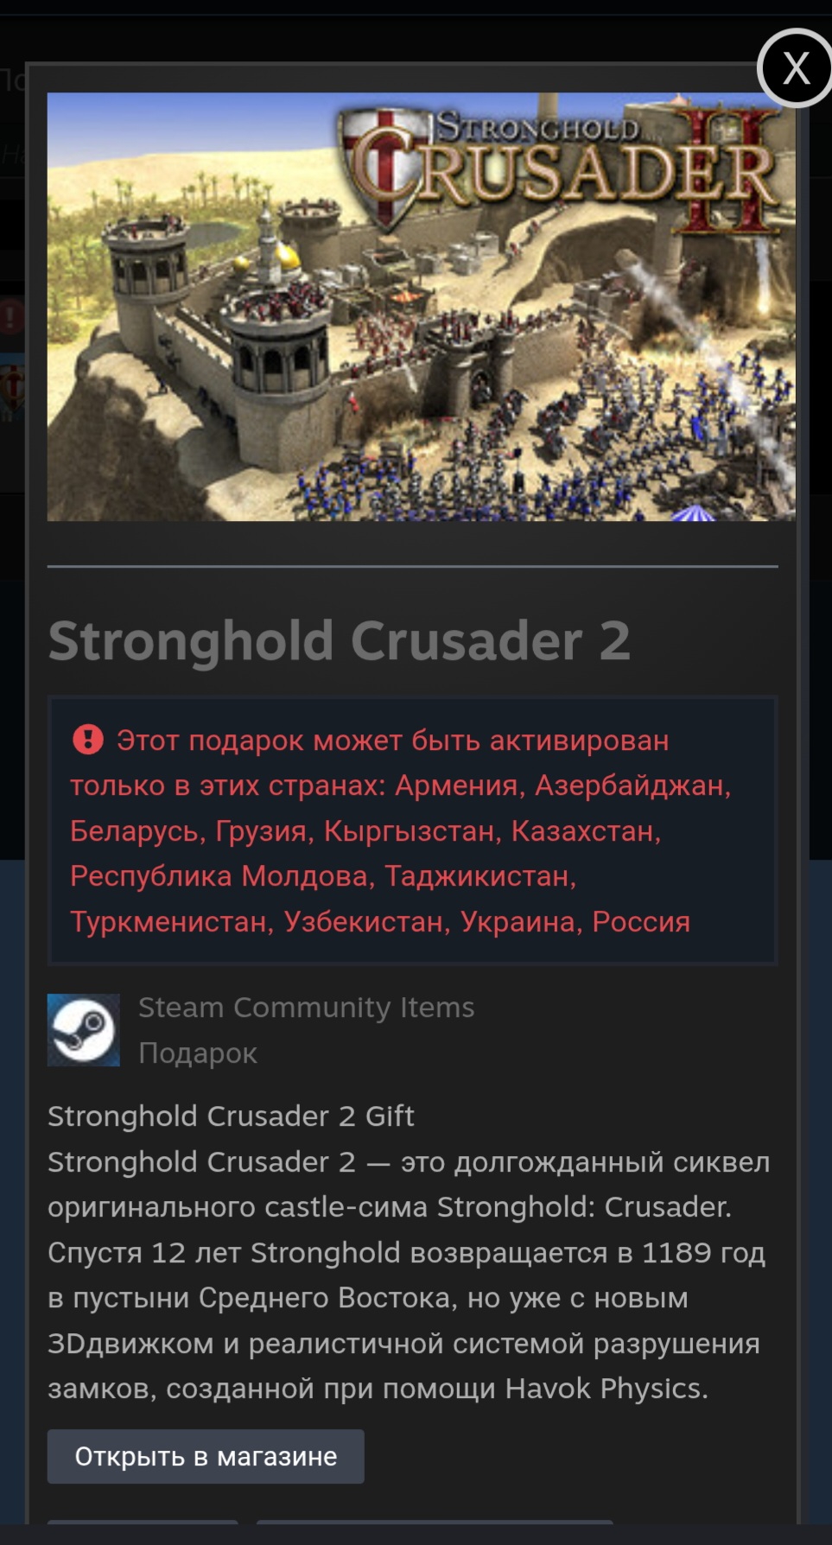Click the Stronghold Crusader 2 banner image
832x1545 pixels.
tap(422, 307)
